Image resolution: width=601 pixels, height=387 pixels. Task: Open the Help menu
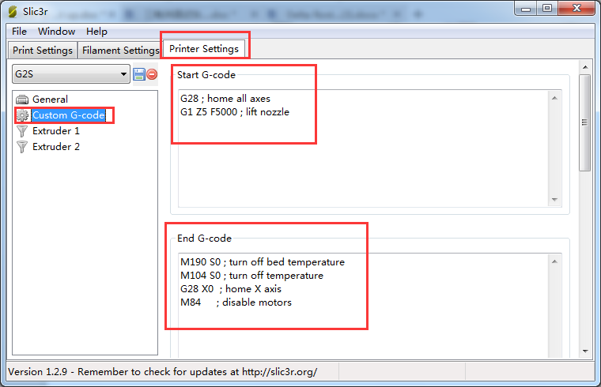click(x=96, y=32)
